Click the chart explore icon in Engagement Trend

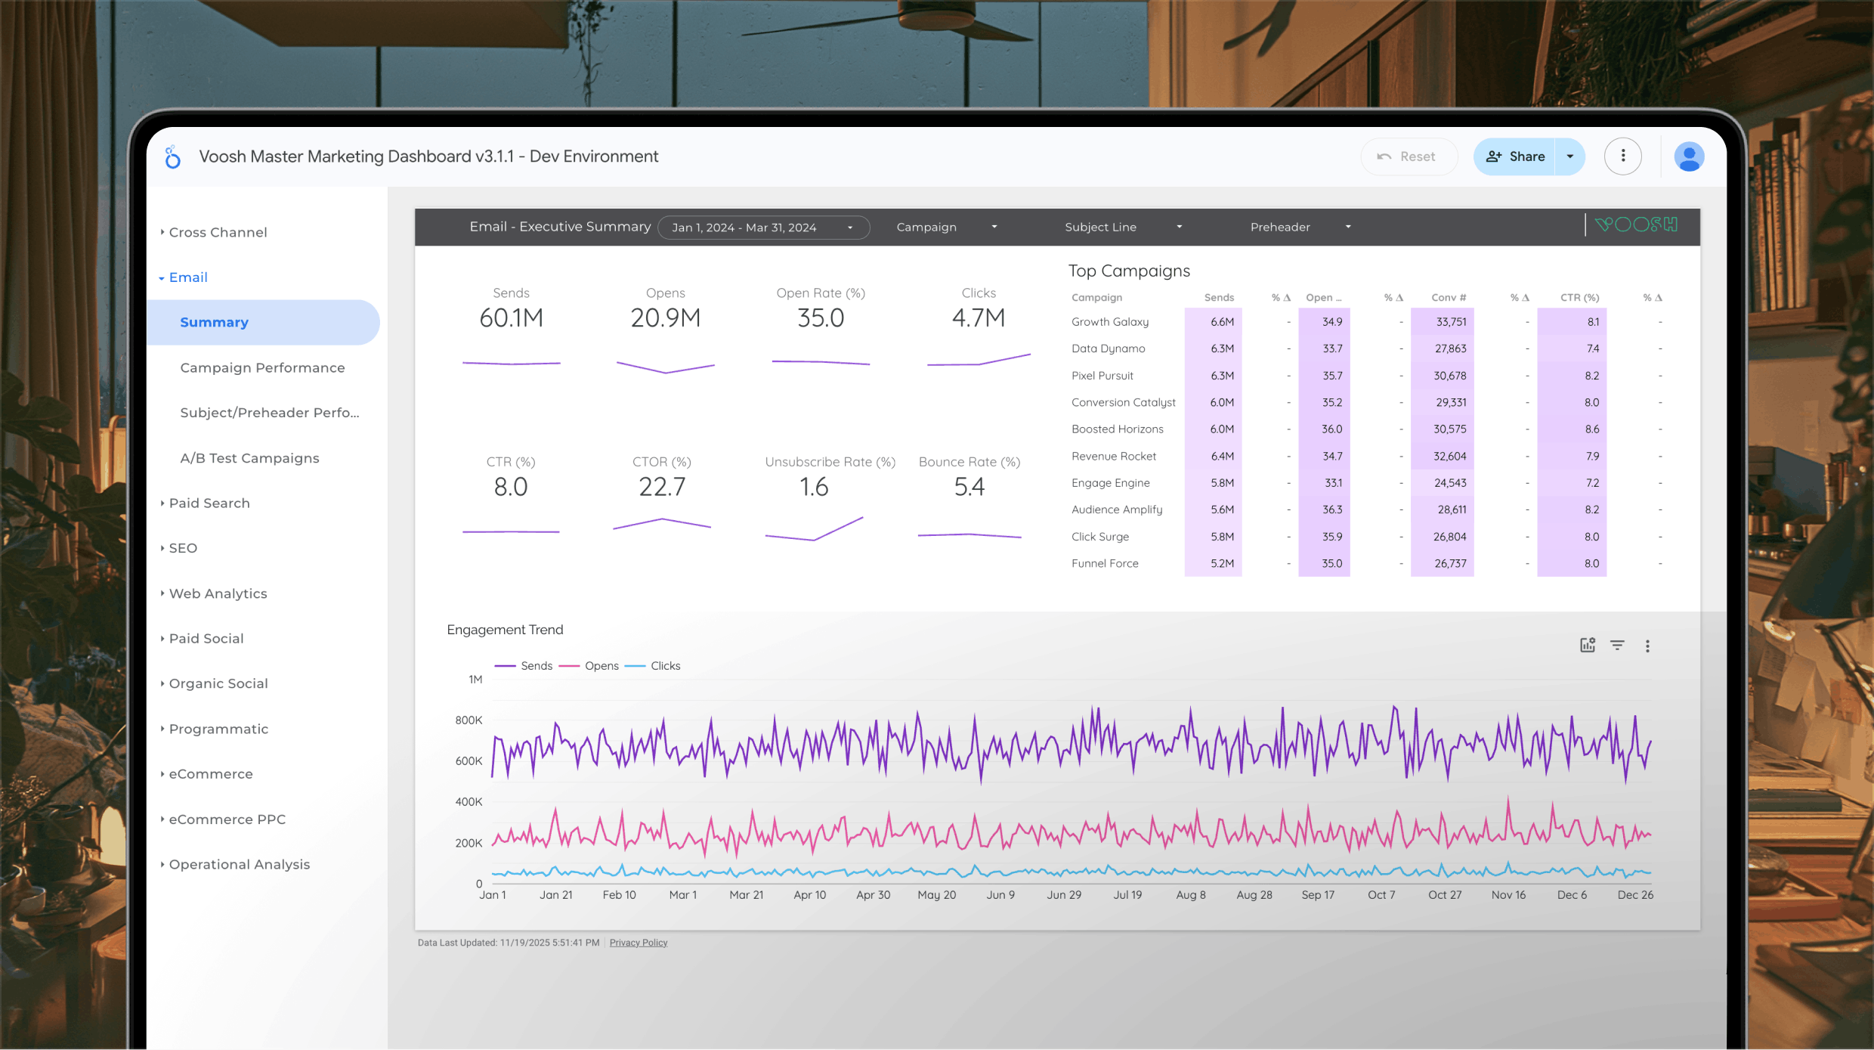point(1587,645)
